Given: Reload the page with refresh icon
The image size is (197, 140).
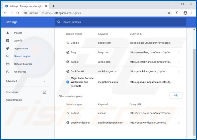Looking at the screenshot, I should 18,13.
